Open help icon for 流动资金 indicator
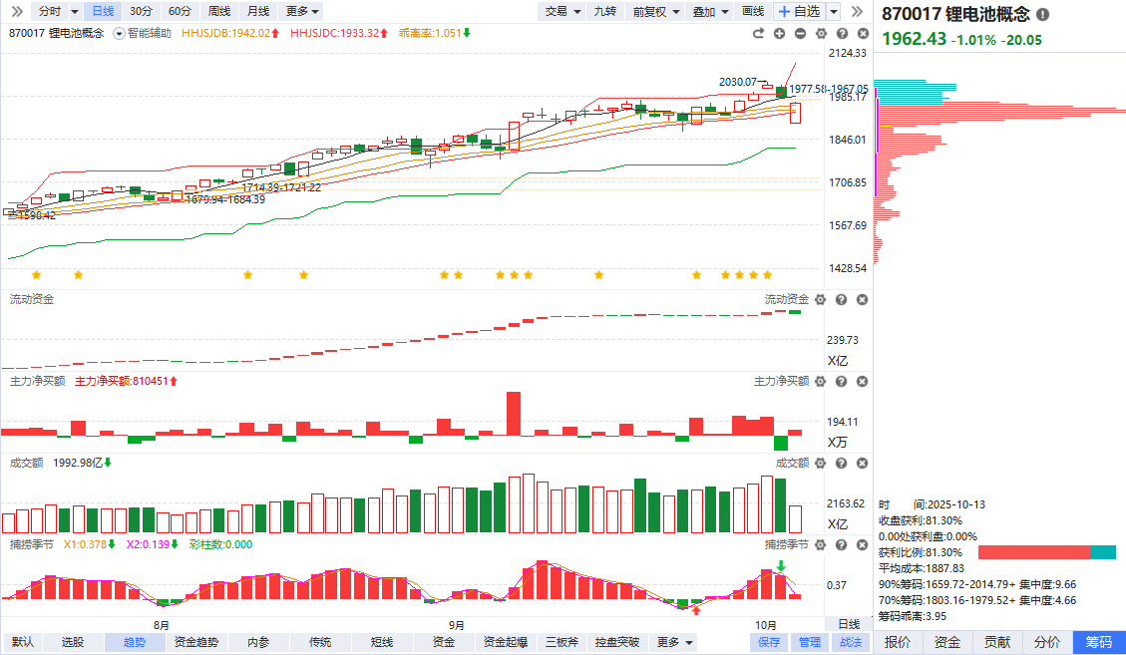Screen dimensions: 1126x655 point(841,299)
